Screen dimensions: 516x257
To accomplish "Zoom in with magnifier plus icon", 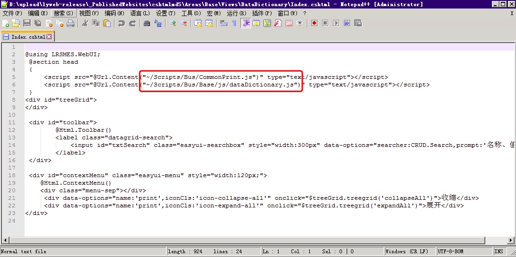I will click(173, 23).
